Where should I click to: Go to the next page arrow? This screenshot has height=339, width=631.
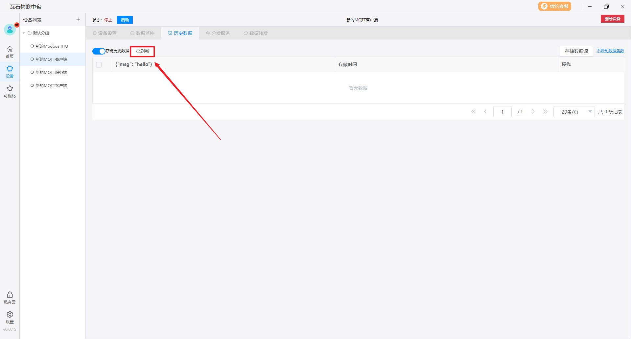coord(533,112)
